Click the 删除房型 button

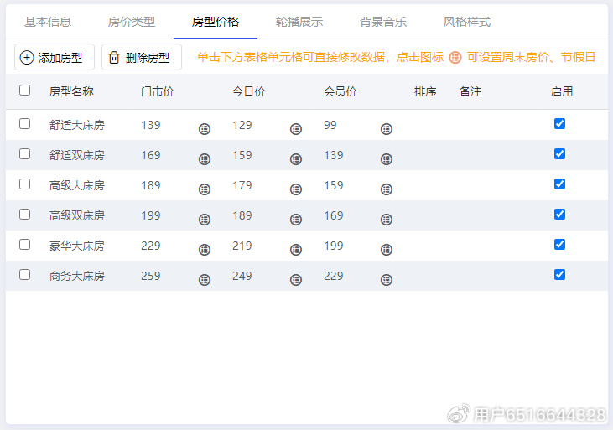(x=142, y=57)
